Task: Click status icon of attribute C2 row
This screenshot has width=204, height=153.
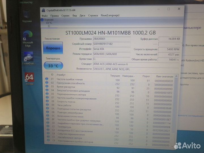Action: (x=48, y=126)
